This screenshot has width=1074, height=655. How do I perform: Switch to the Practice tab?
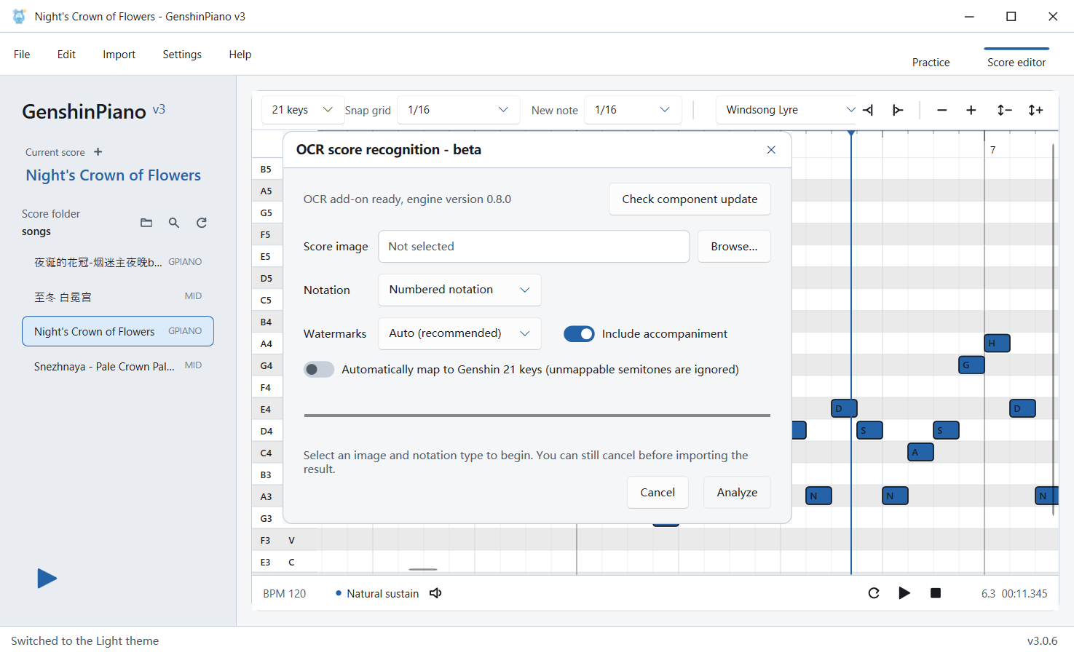[x=931, y=63]
